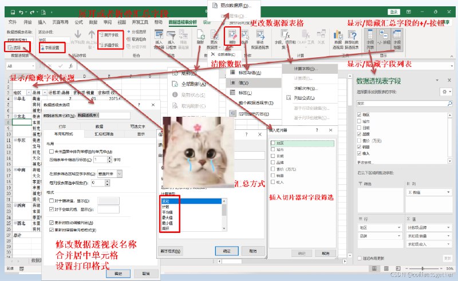Click OK (确定) in Value Field Settings dialog

(227, 251)
